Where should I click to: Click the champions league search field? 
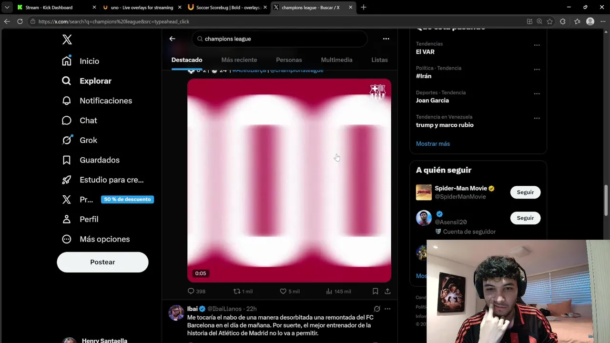point(280,39)
